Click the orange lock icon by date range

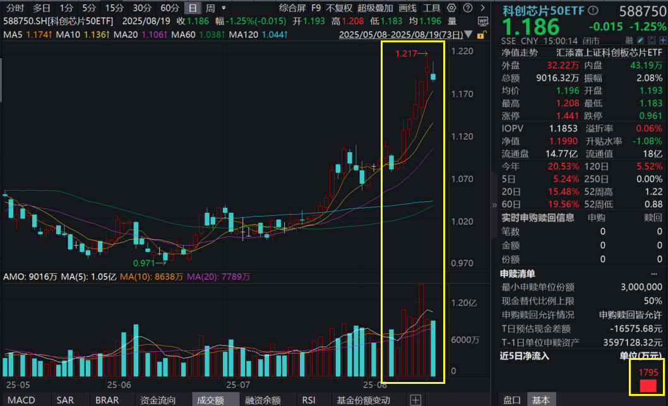[481, 35]
